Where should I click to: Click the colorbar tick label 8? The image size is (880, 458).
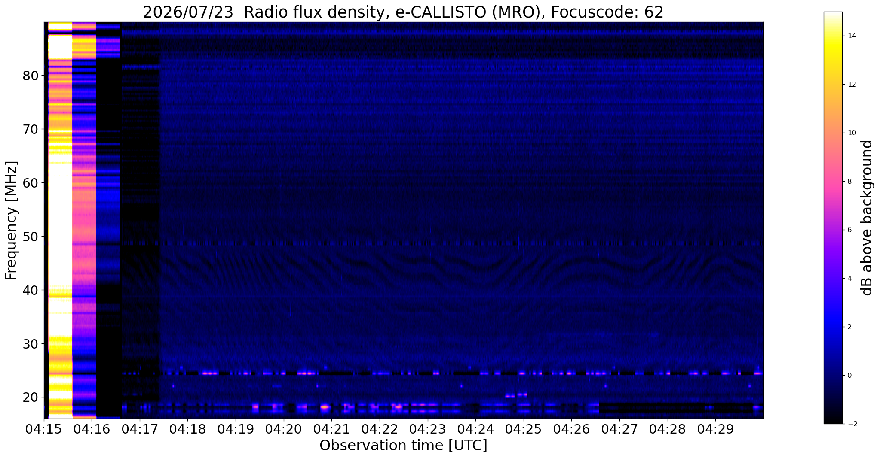point(849,182)
